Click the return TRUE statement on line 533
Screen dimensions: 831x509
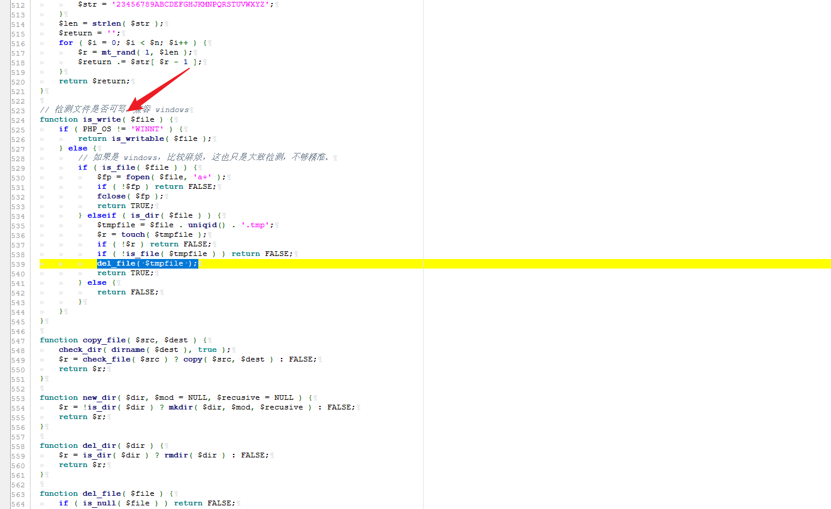click(125, 205)
